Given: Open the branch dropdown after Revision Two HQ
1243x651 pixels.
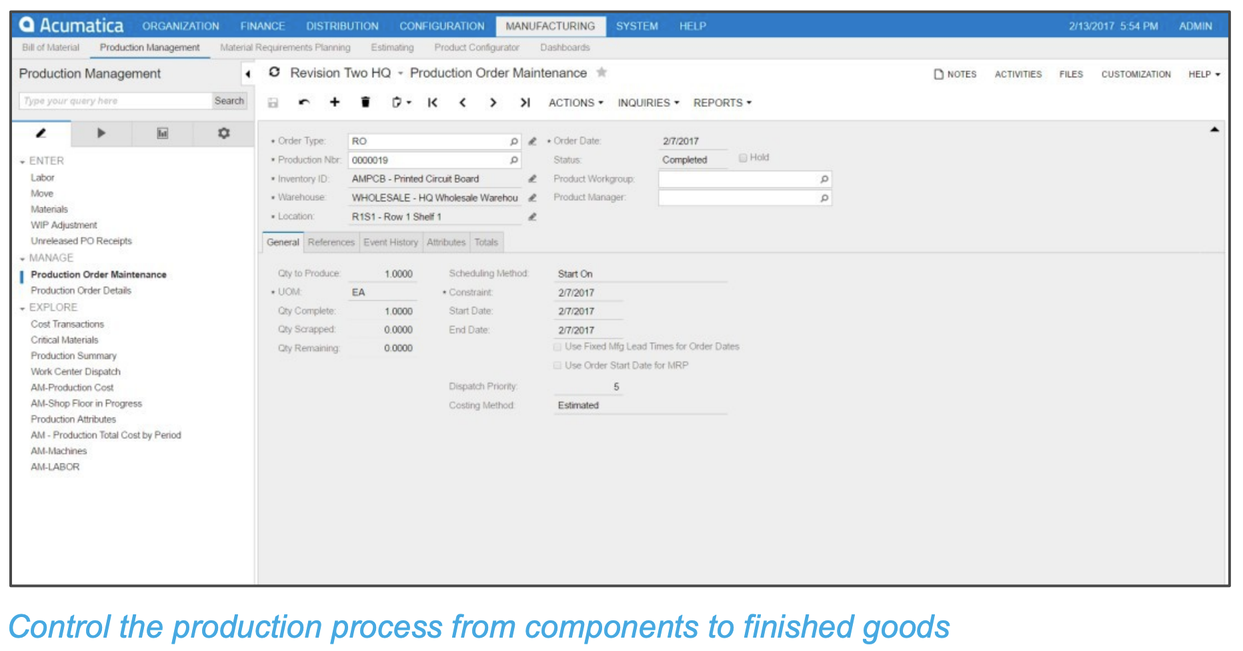Looking at the screenshot, I should click(x=401, y=73).
